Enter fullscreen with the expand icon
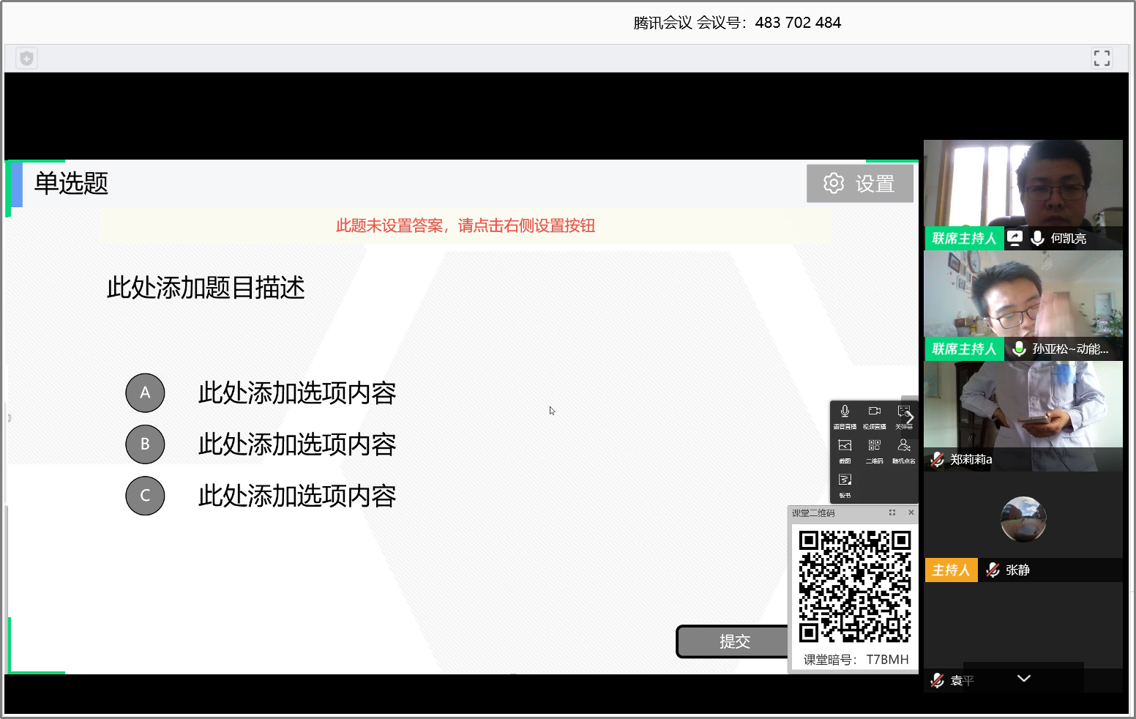Screen dimensions: 1136x719 (x=1102, y=58)
